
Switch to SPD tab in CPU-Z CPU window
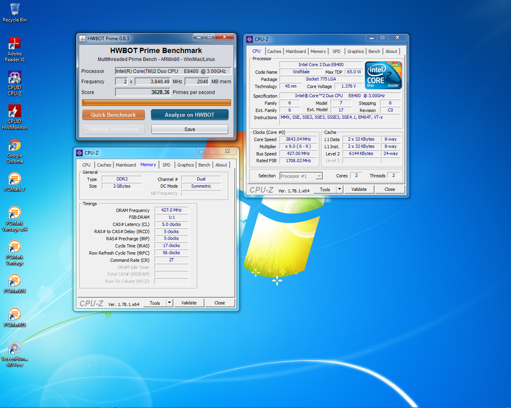pyautogui.click(x=337, y=51)
